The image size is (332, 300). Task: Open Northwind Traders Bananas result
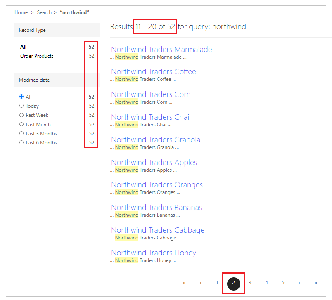click(157, 208)
